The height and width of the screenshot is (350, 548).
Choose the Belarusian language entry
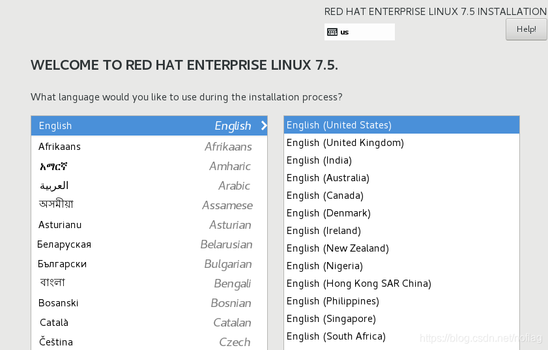(x=149, y=244)
